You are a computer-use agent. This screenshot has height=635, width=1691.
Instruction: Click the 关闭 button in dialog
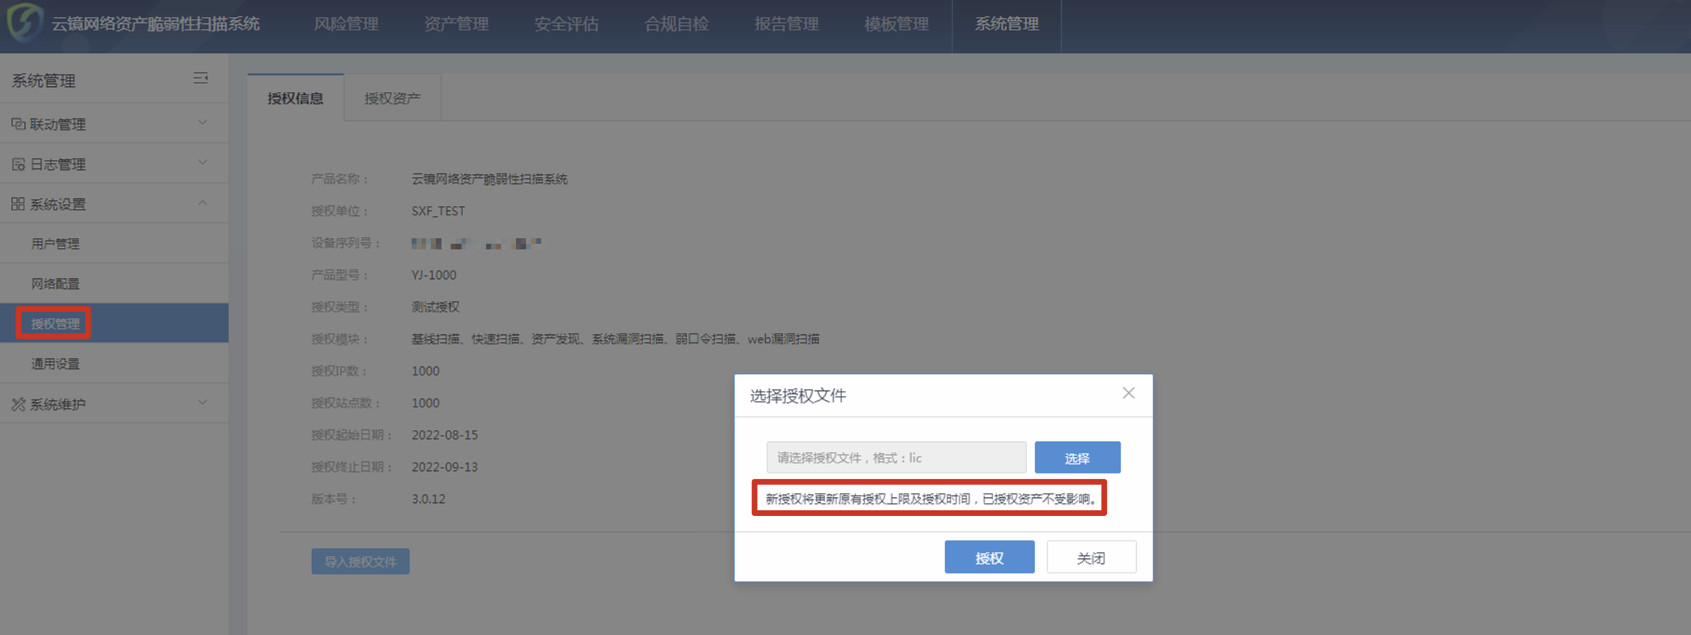tap(1091, 558)
